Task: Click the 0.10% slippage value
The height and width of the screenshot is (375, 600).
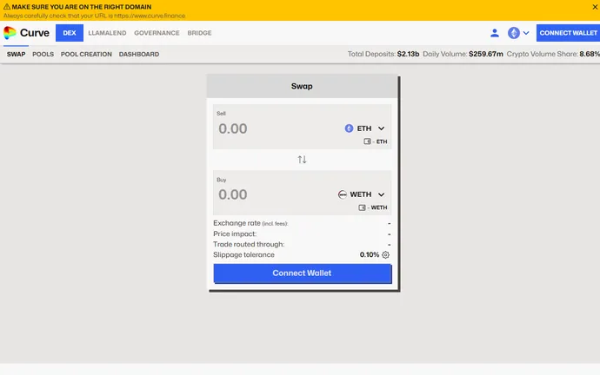Action: [x=370, y=254]
